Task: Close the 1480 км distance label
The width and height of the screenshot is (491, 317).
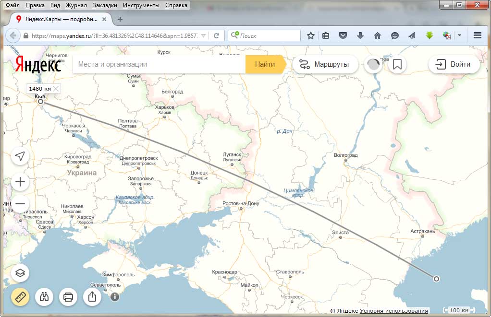Action: tap(56, 89)
